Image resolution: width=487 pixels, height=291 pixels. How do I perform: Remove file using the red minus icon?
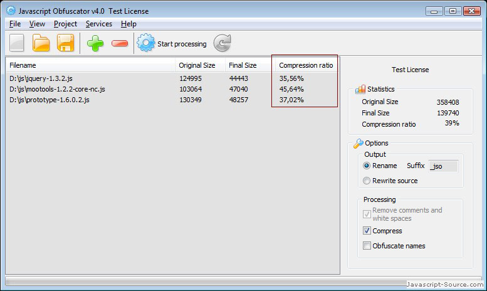(120, 43)
